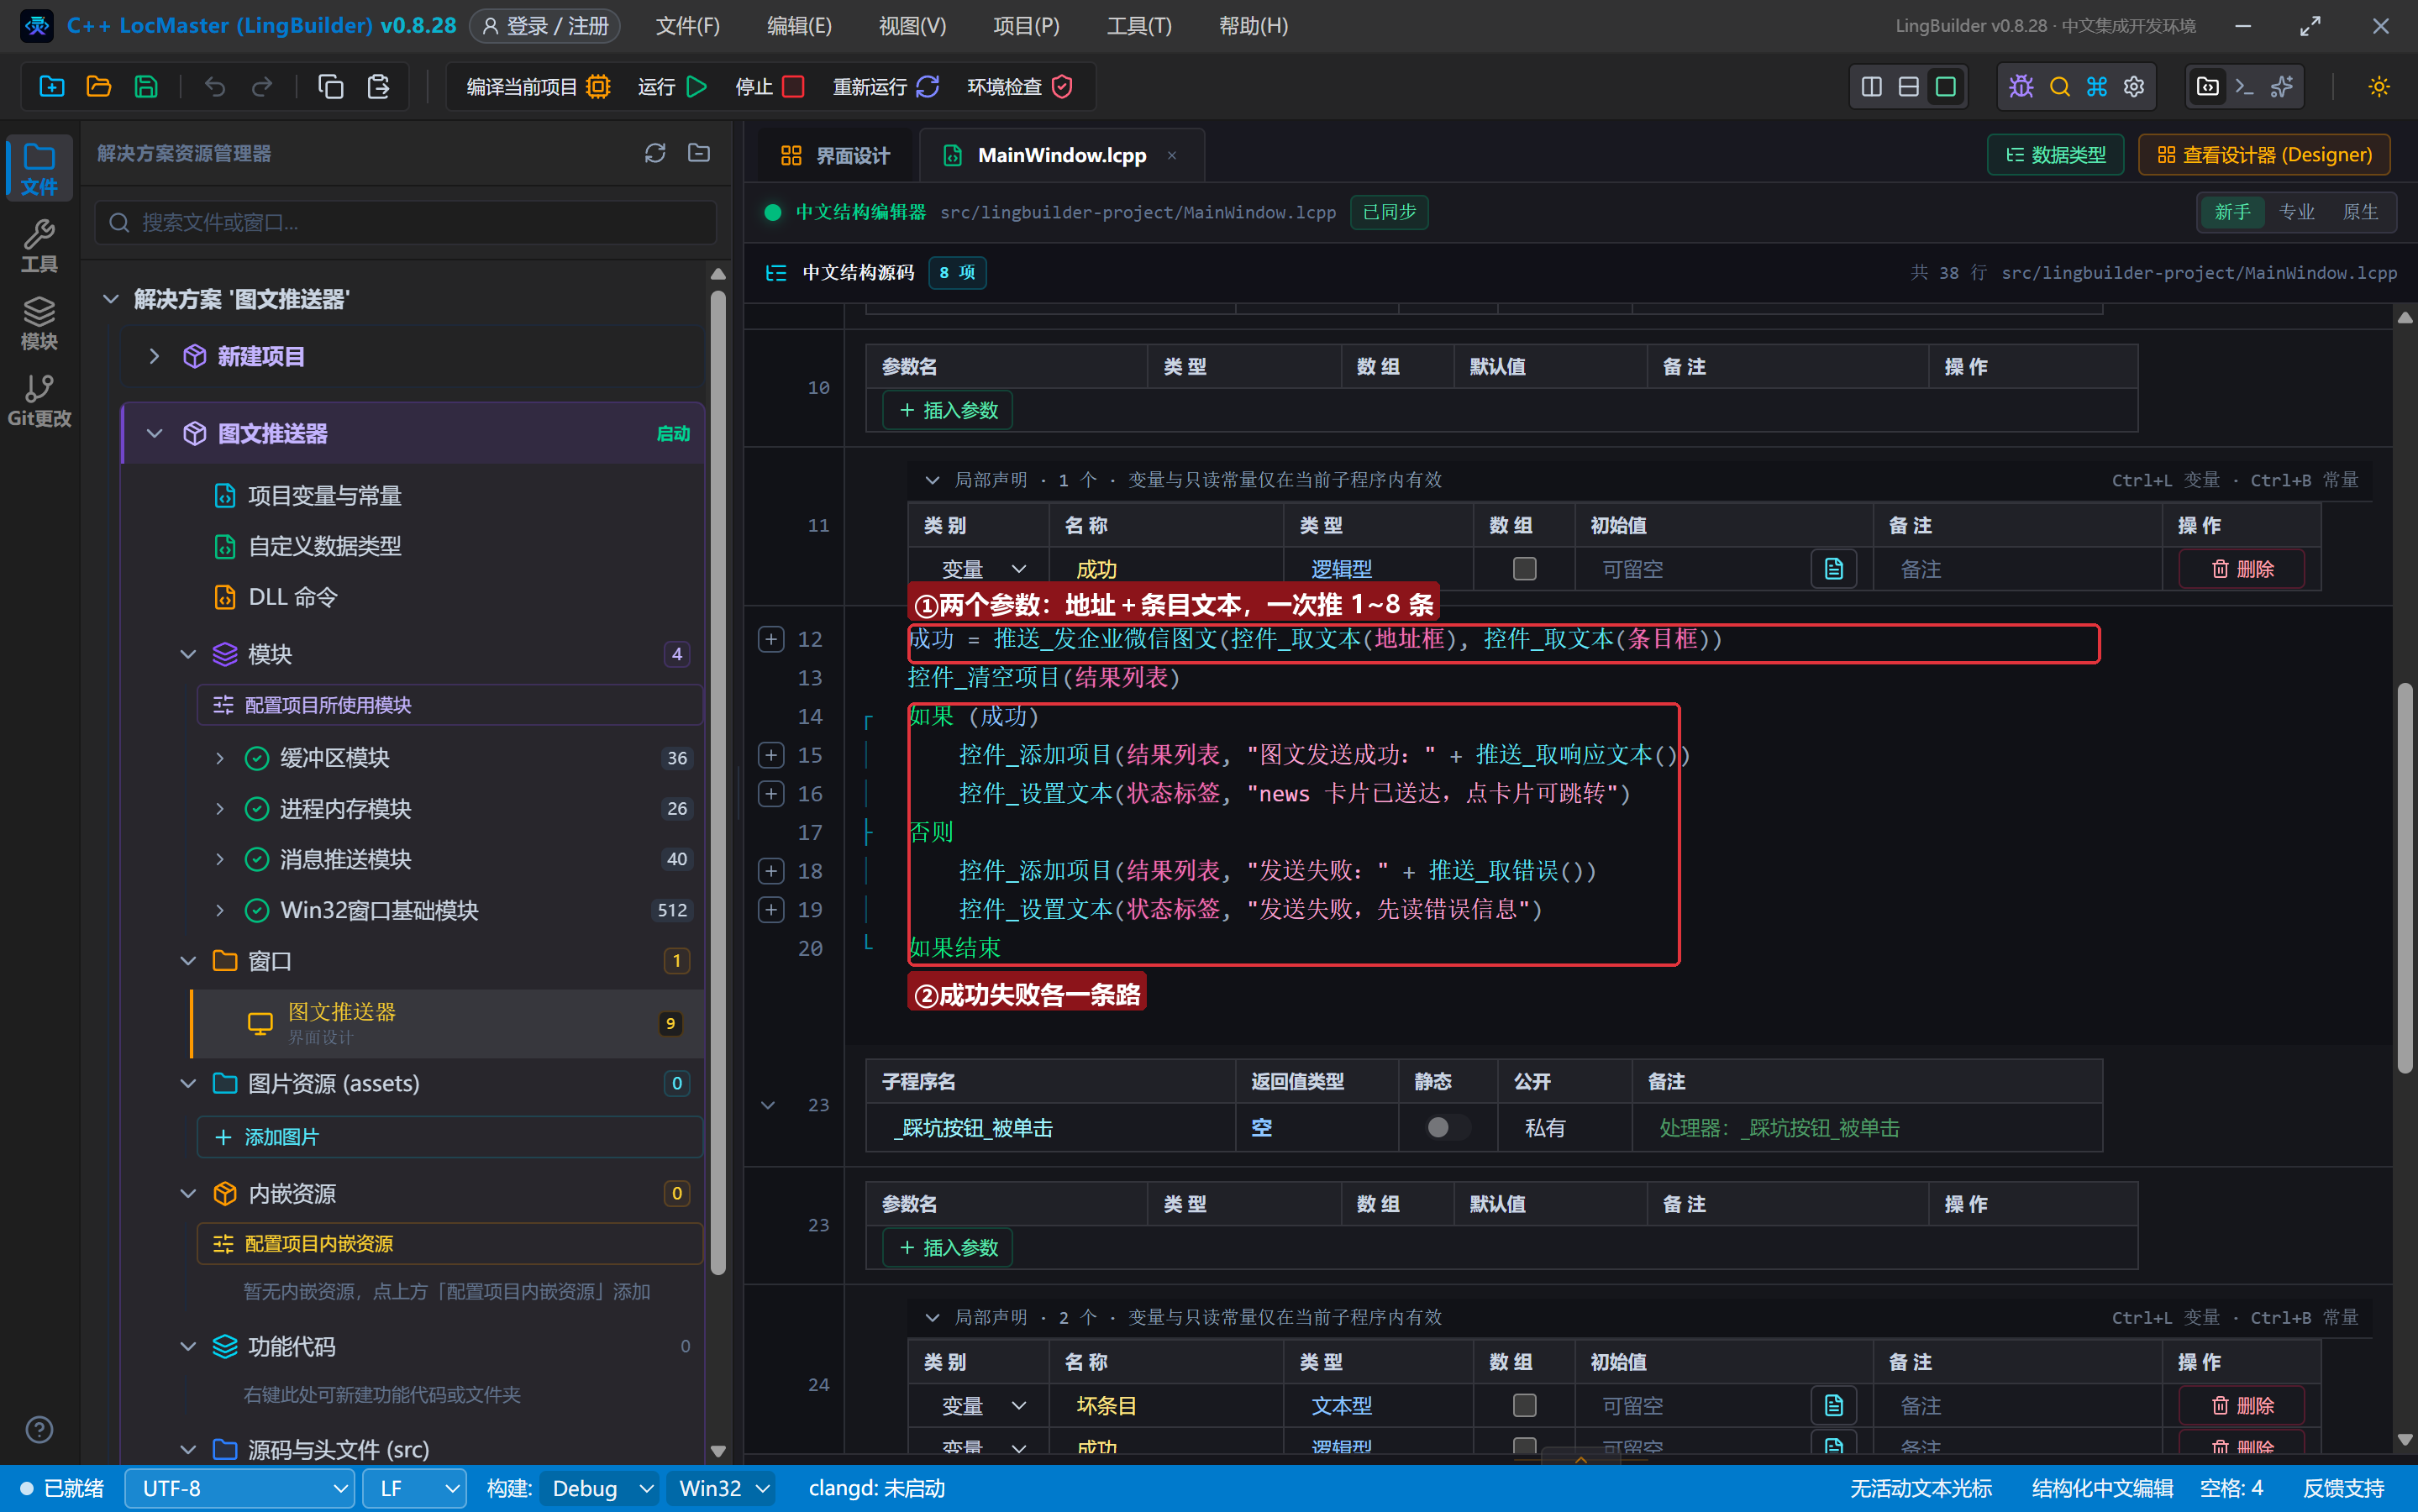Delete the 成功 variable row on line 11
Screen dimensions: 2418x1512
click(x=2242, y=569)
